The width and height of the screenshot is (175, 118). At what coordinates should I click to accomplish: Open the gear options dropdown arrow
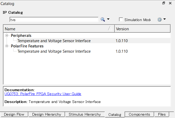click(x=165, y=19)
